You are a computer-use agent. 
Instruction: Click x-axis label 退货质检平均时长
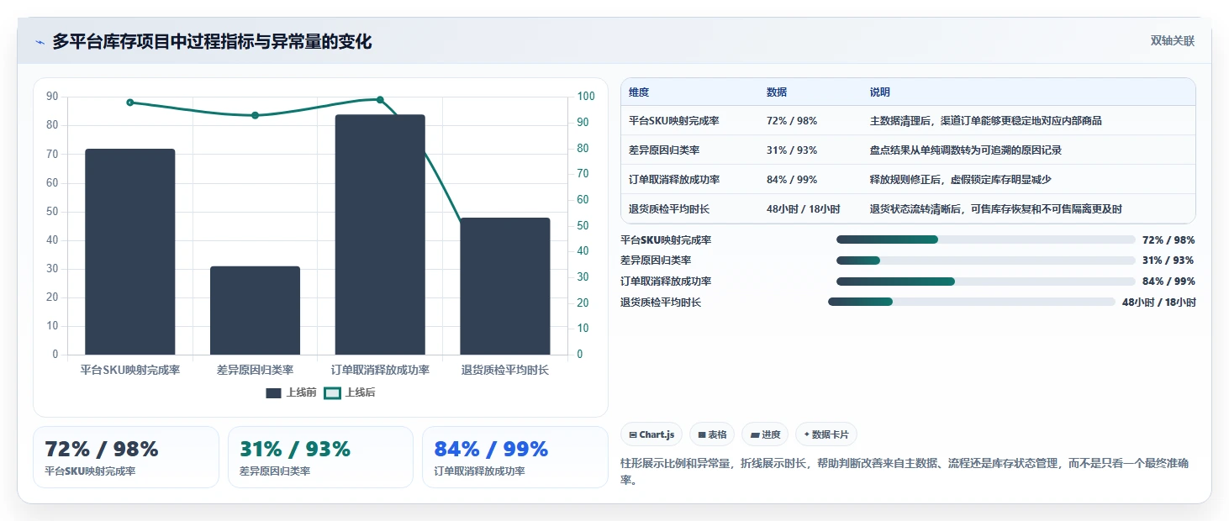click(x=505, y=370)
